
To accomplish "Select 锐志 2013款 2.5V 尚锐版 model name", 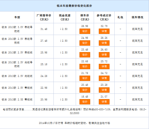I will (x=17, y=76).
